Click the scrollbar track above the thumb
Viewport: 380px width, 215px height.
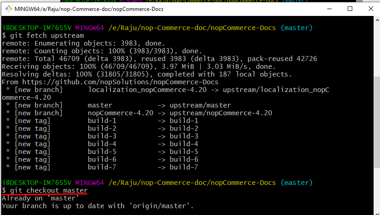click(x=377, y=50)
